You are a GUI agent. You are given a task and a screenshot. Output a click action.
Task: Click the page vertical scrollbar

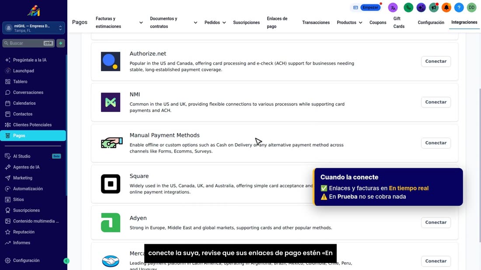coord(479,166)
